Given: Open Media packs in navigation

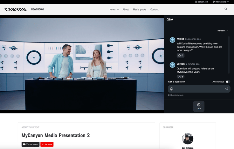Looking at the screenshot, I should (140, 10).
